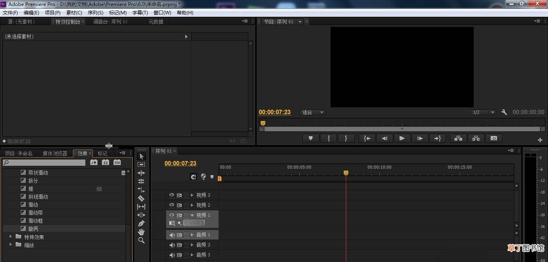Expand the 音频 1 track
The image size is (548, 262).
tap(192, 235)
